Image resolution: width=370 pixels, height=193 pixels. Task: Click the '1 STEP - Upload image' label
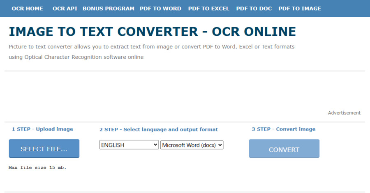point(42,129)
